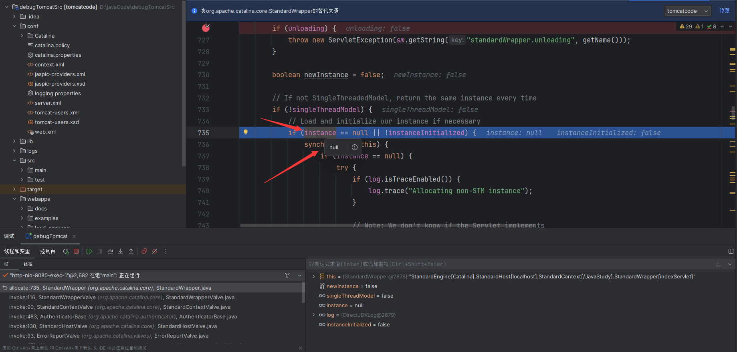Click the Step Into icon
Screen dimensions: 737x352
(121, 251)
